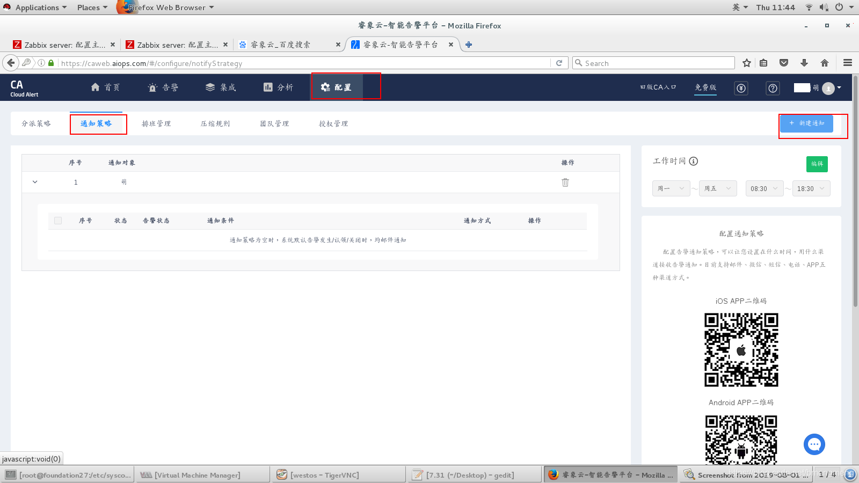Open the 集成 nav item
859x483 pixels.
click(x=221, y=87)
